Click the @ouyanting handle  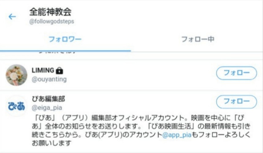(49, 79)
